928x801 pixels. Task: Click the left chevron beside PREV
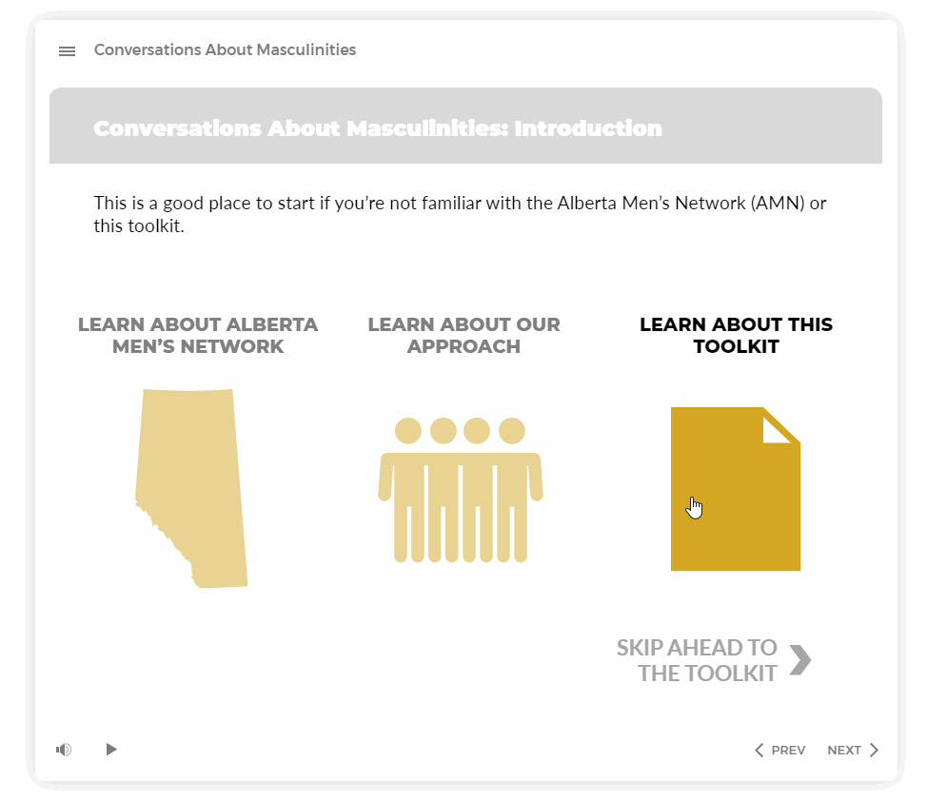[759, 751]
